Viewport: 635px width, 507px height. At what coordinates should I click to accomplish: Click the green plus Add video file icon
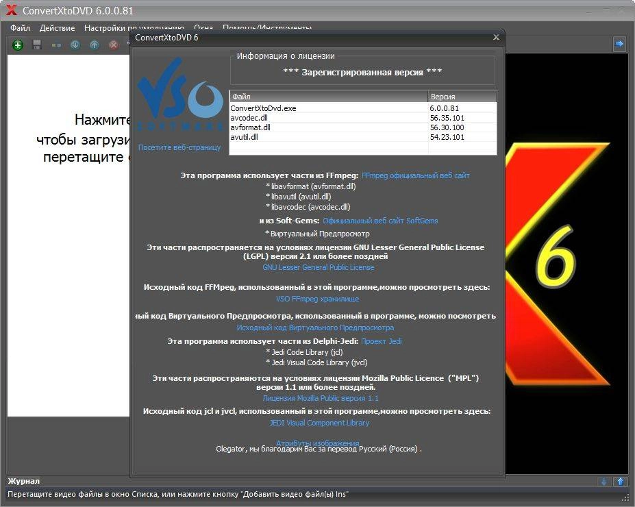pyautogui.click(x=18, y=45)
